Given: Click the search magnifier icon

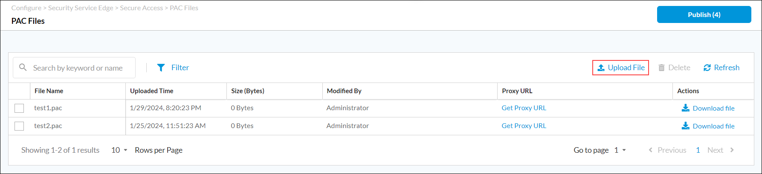Looking at the screenshot, I should (x=23, y=68).
